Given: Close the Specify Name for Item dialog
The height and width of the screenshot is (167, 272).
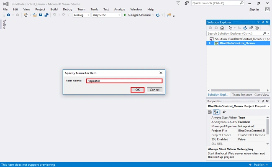Looking at the screenshot, I should pos(161,73).
